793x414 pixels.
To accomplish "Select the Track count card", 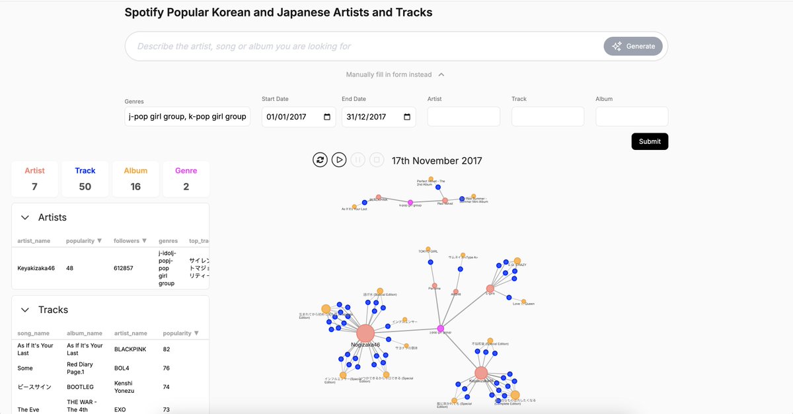I will [85, 179].
